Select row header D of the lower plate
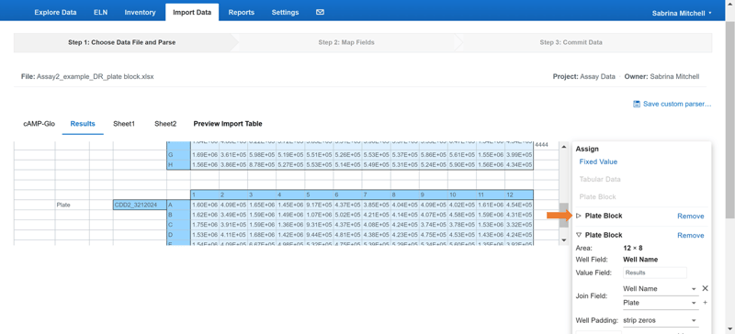 tap(178, 235)
